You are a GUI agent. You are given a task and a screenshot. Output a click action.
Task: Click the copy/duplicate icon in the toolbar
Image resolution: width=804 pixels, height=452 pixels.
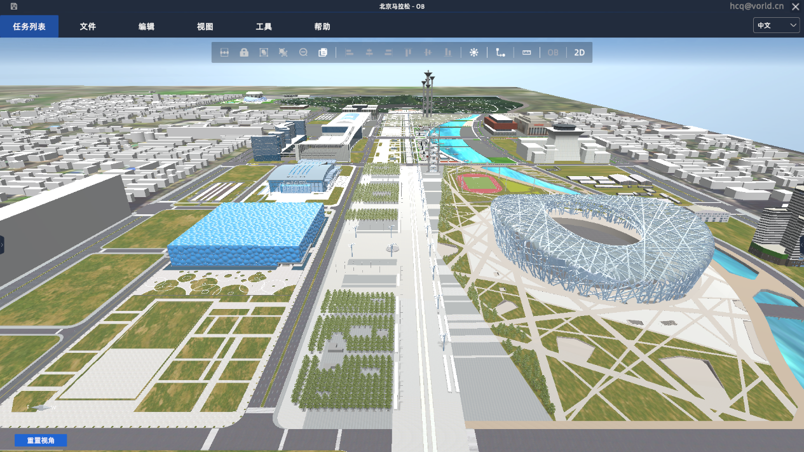pos(323,53)
